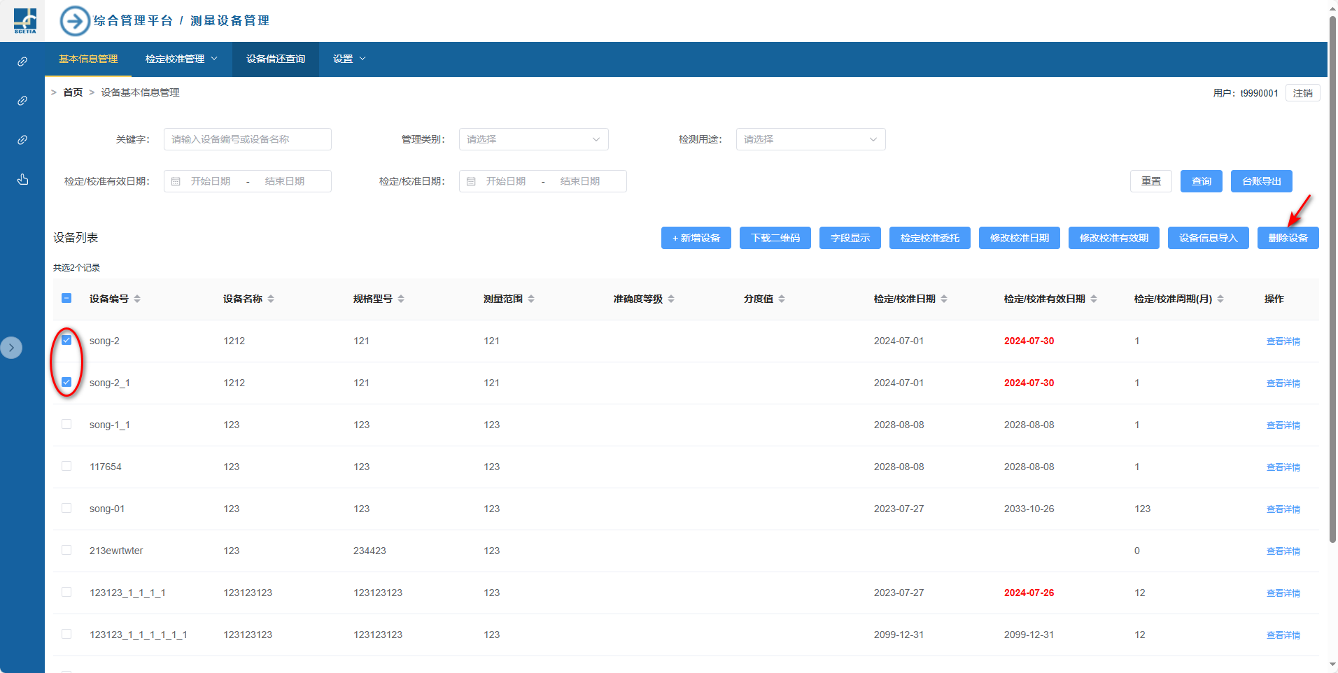Open the 管理类别 dropdown
Image resolution: width=1338 pixels, height=673 pixels.
coord(533,139)
